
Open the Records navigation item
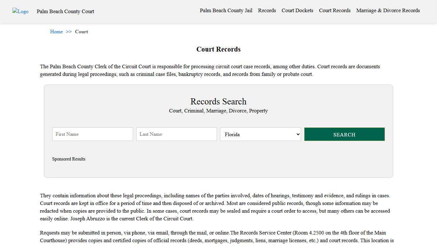pyautogui.click(x=267, y=10)
